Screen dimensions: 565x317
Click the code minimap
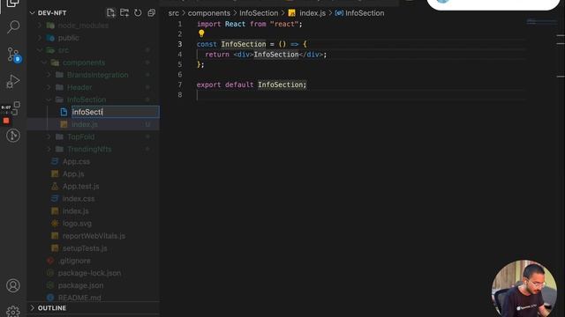pyautogui.click(x=541, y=22)
